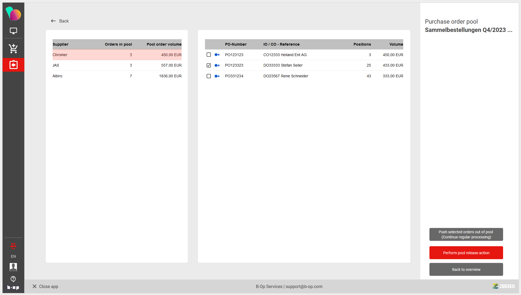Select the Albiro supplier row
The width and height of the screenshot is (521, 295).
117,76
